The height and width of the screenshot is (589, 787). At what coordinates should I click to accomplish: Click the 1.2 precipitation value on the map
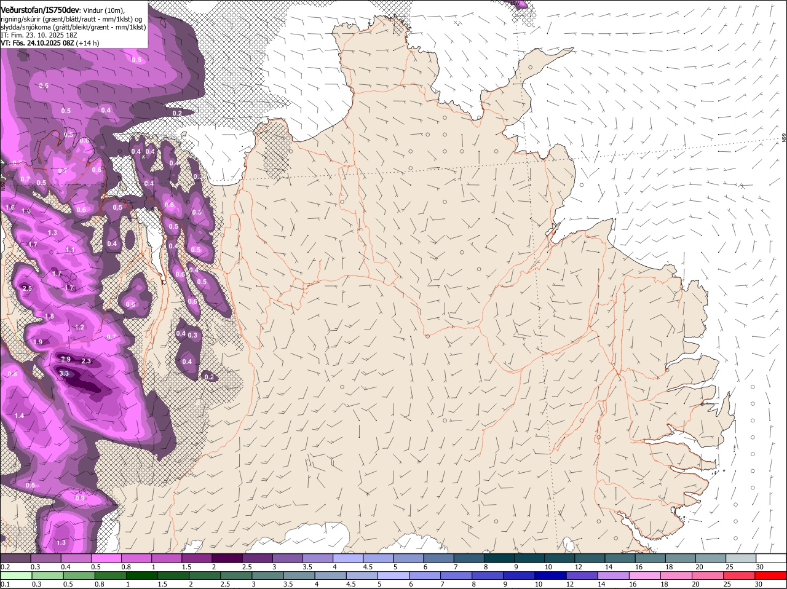(79, 327)
